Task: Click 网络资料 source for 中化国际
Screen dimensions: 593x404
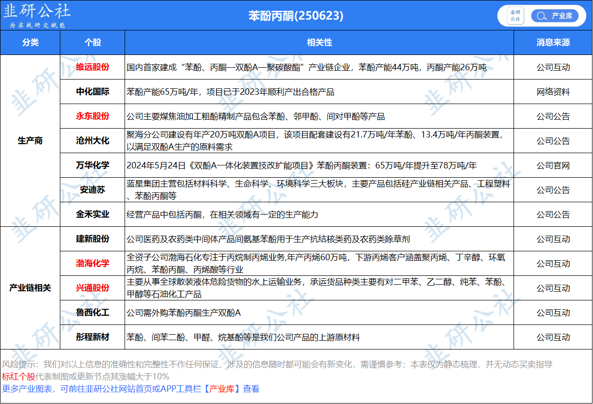Action: coord(553,92)
